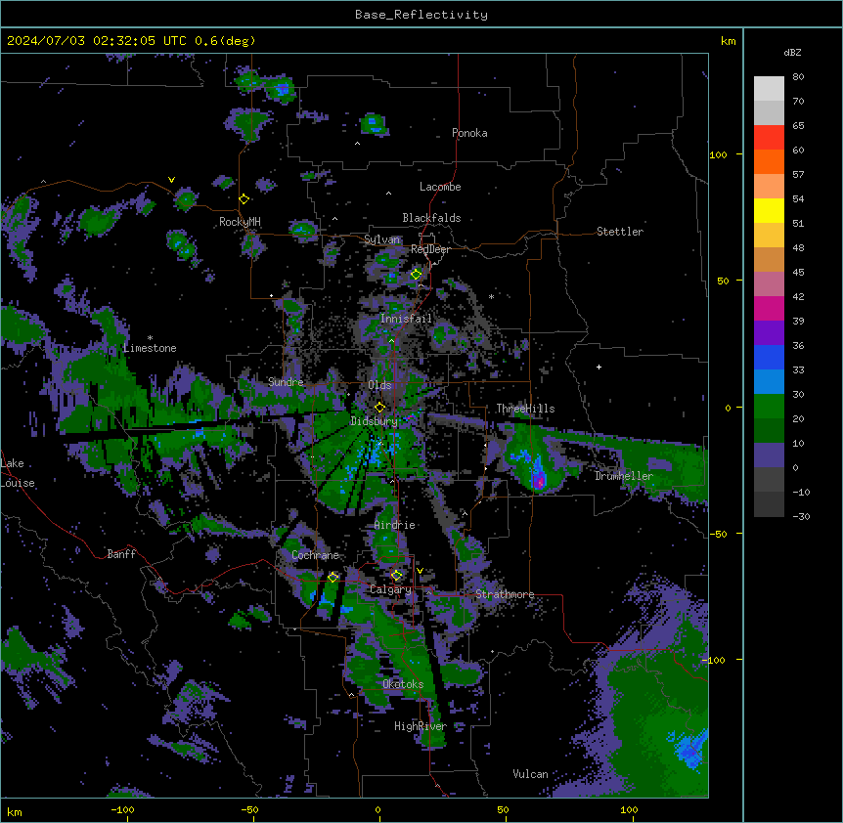Select the slate violet 0-10 dBZ legend band

[x=769, y=455]
